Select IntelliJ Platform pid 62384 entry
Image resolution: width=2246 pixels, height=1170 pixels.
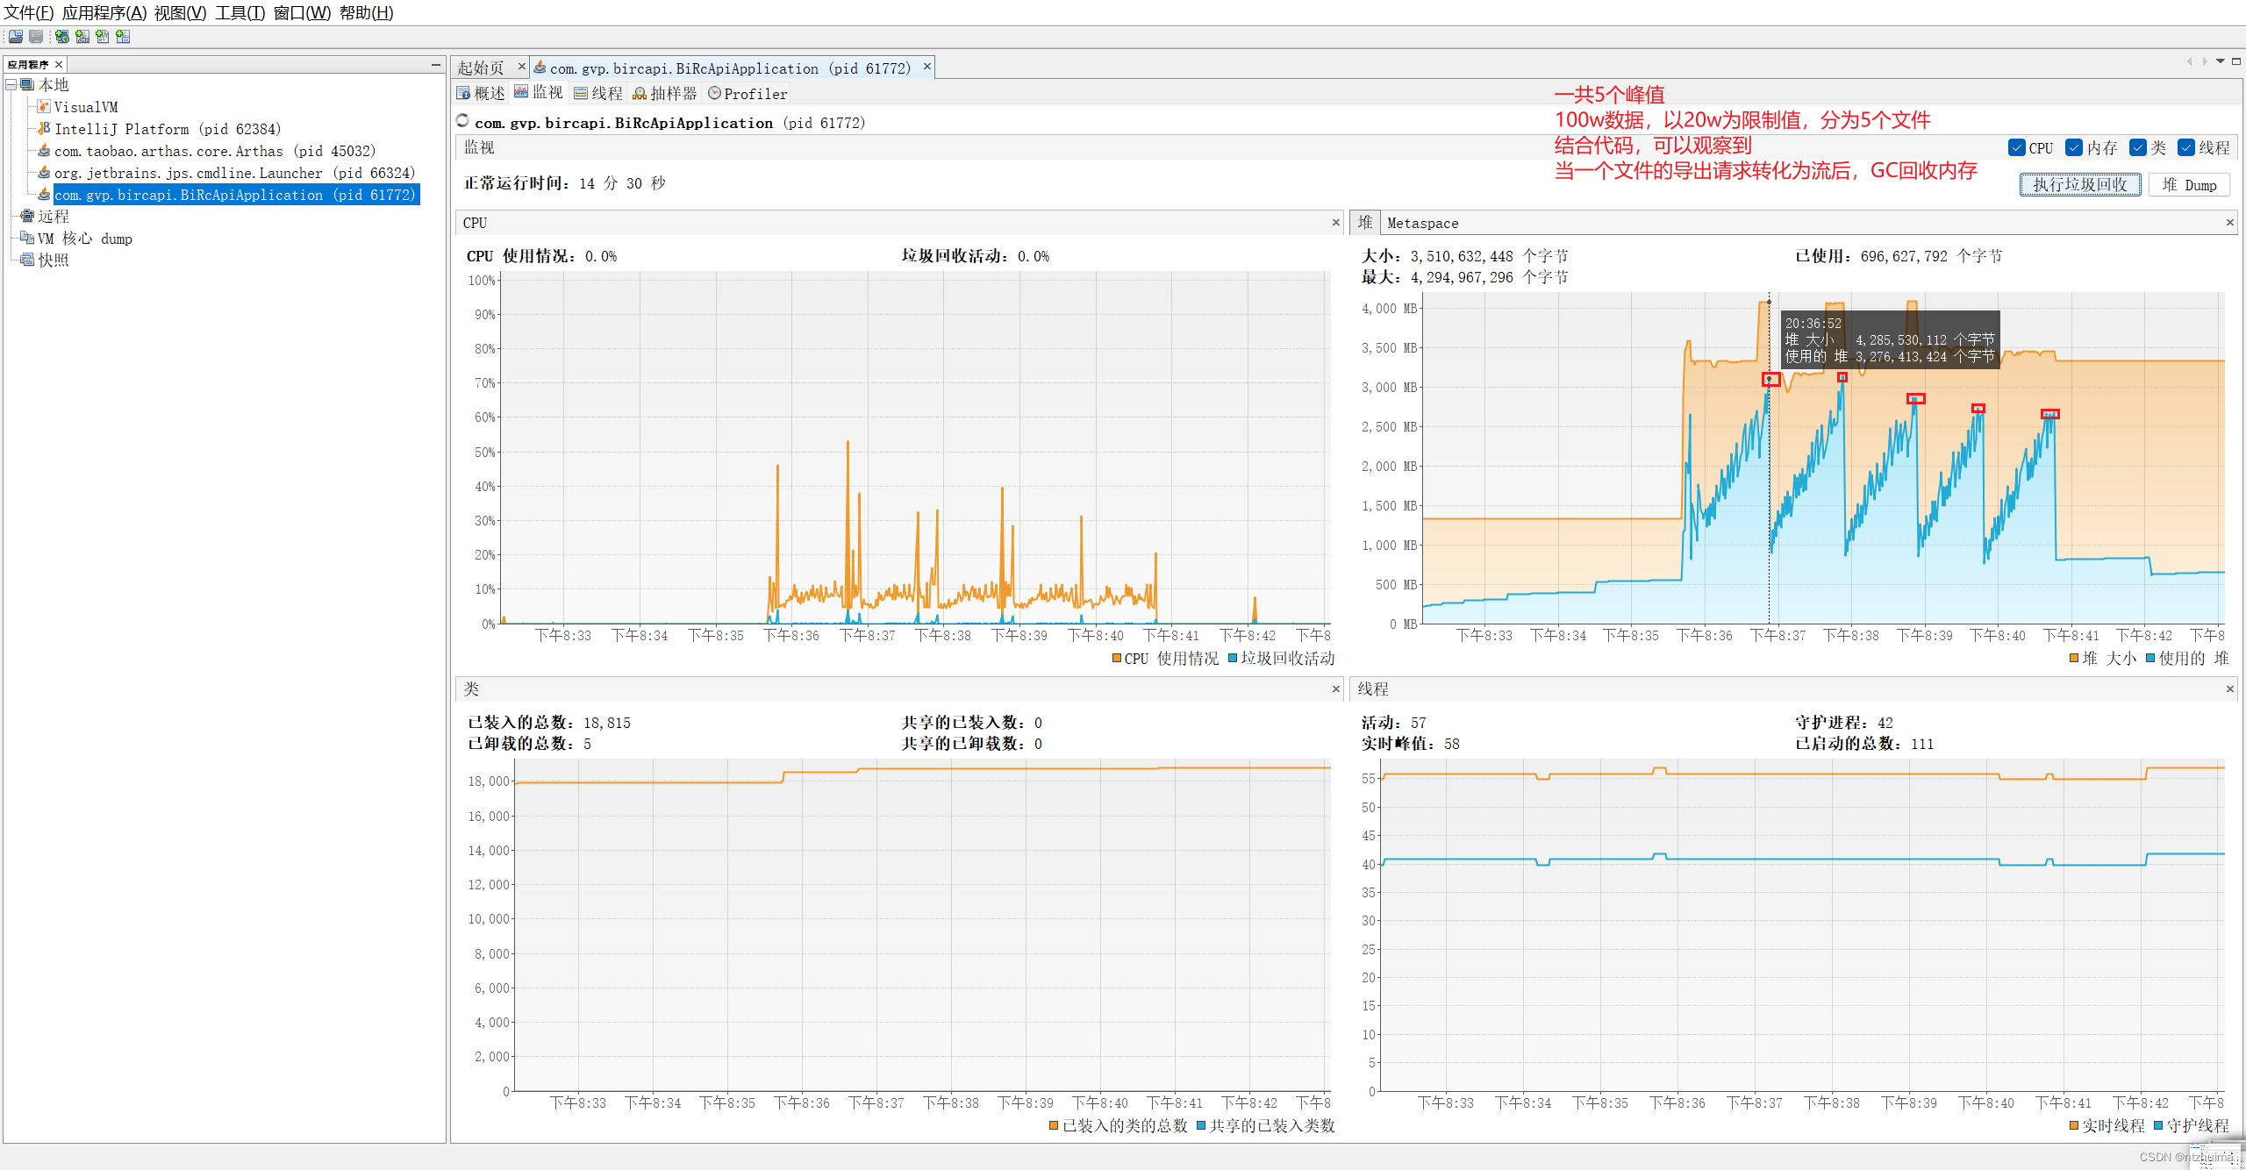point(167,129)
